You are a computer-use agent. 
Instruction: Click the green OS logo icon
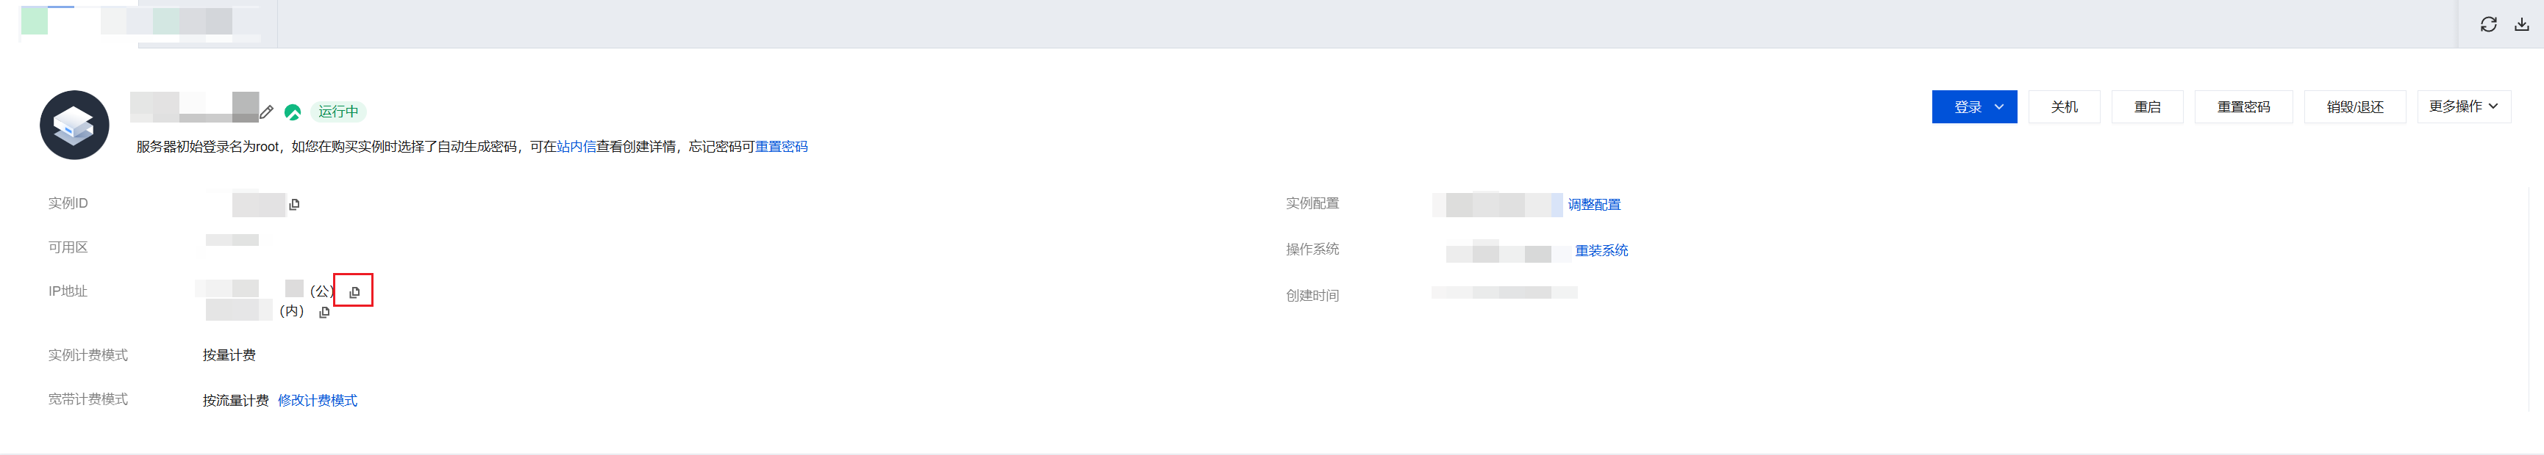(293, 112)
